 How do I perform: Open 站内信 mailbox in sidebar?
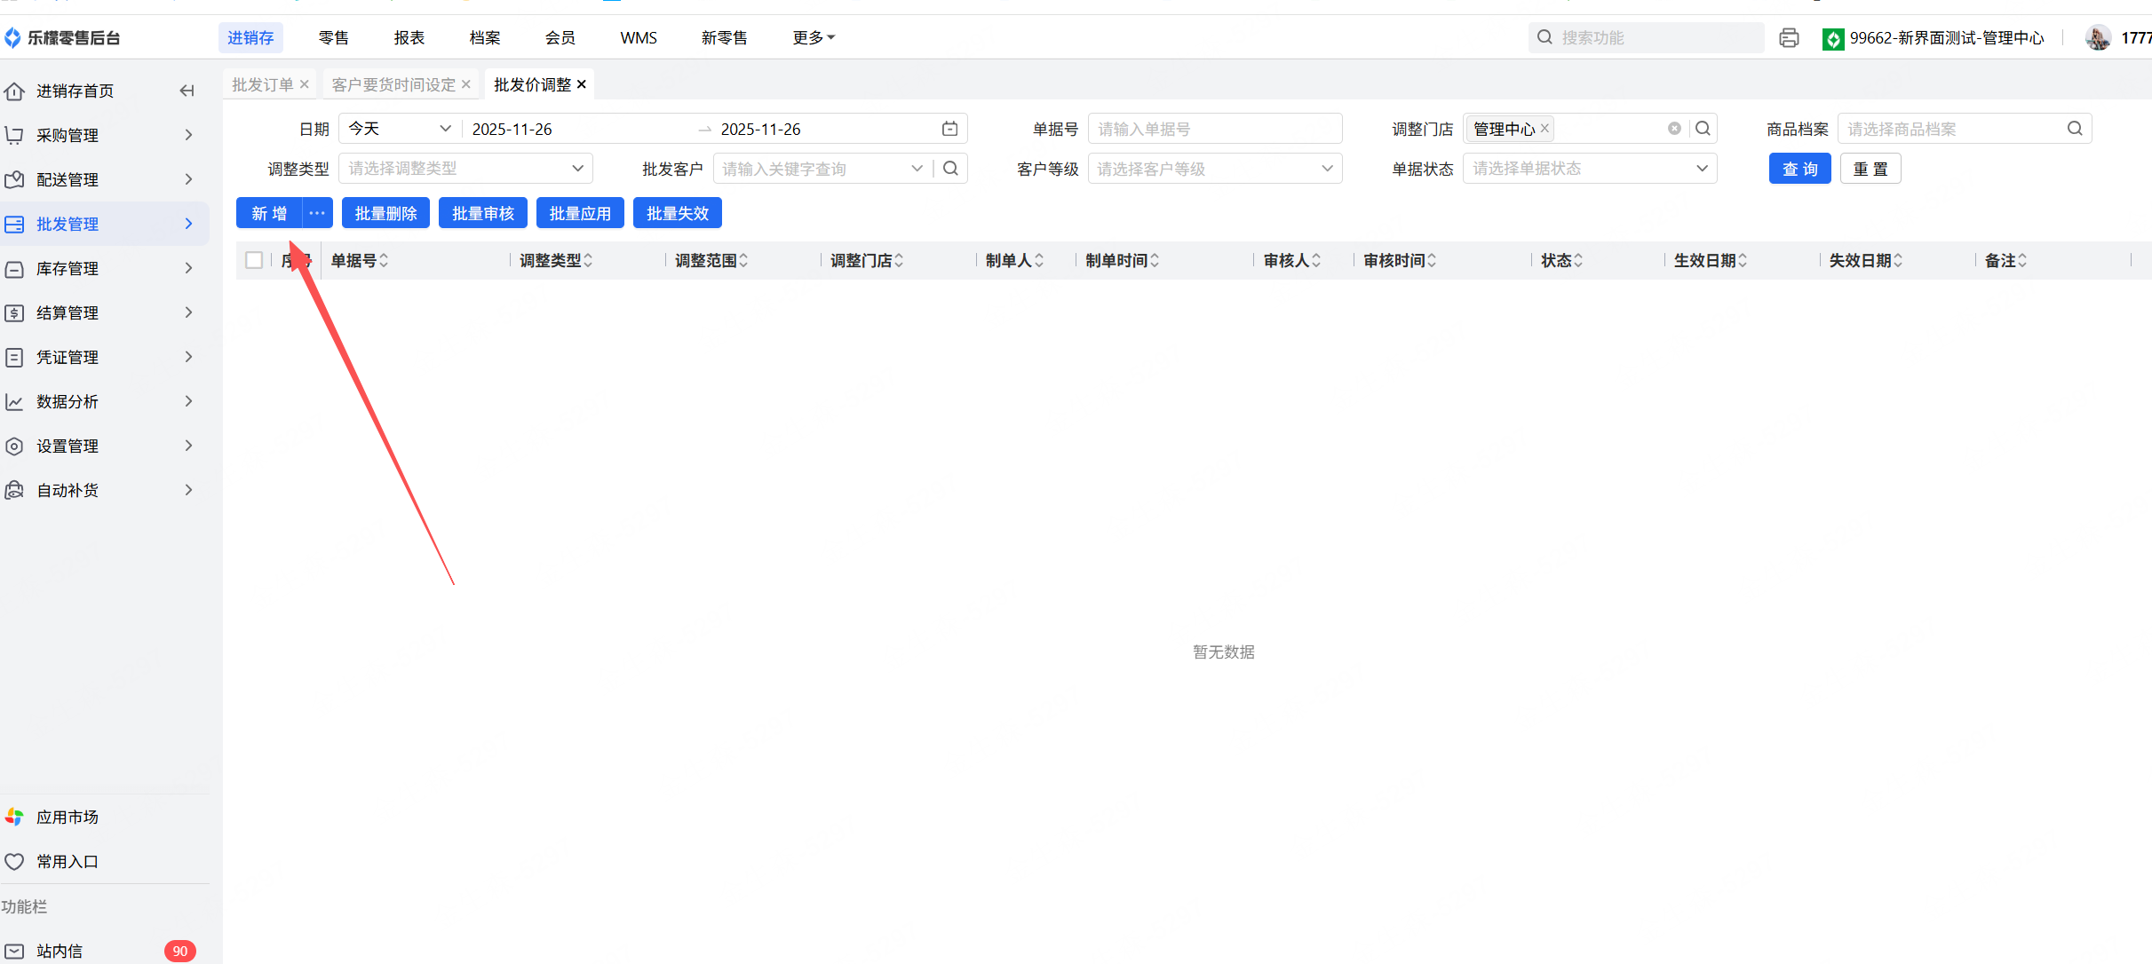pyautogui.click(x=60, y=951)
